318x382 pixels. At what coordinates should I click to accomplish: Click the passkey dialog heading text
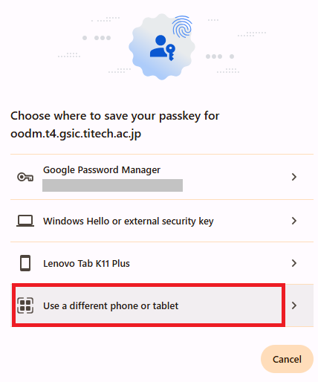point(115,125)
